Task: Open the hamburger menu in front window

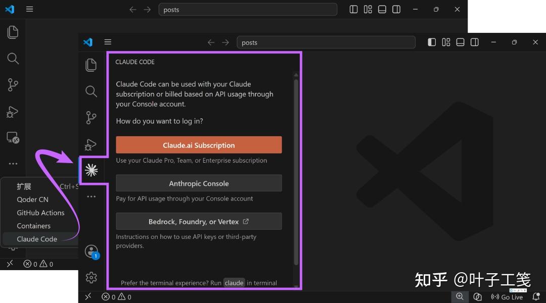Action: tap(108, 42)
